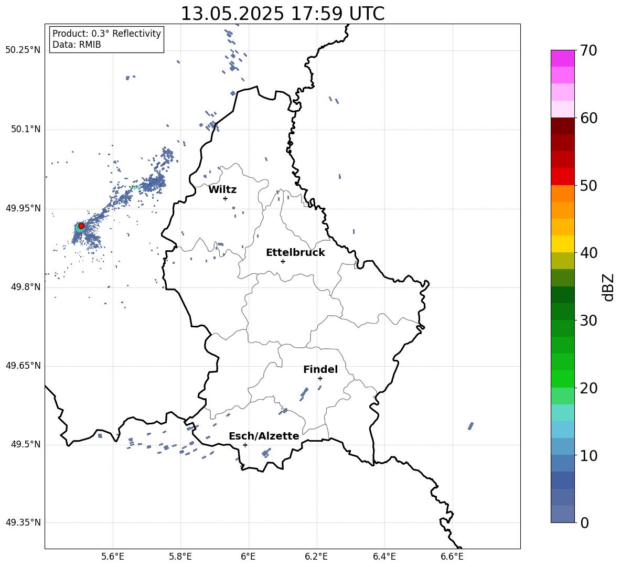Screen dimensions: 621x567
Task: Click the colorbar tick label 50
Action: (x=588, y=186)
